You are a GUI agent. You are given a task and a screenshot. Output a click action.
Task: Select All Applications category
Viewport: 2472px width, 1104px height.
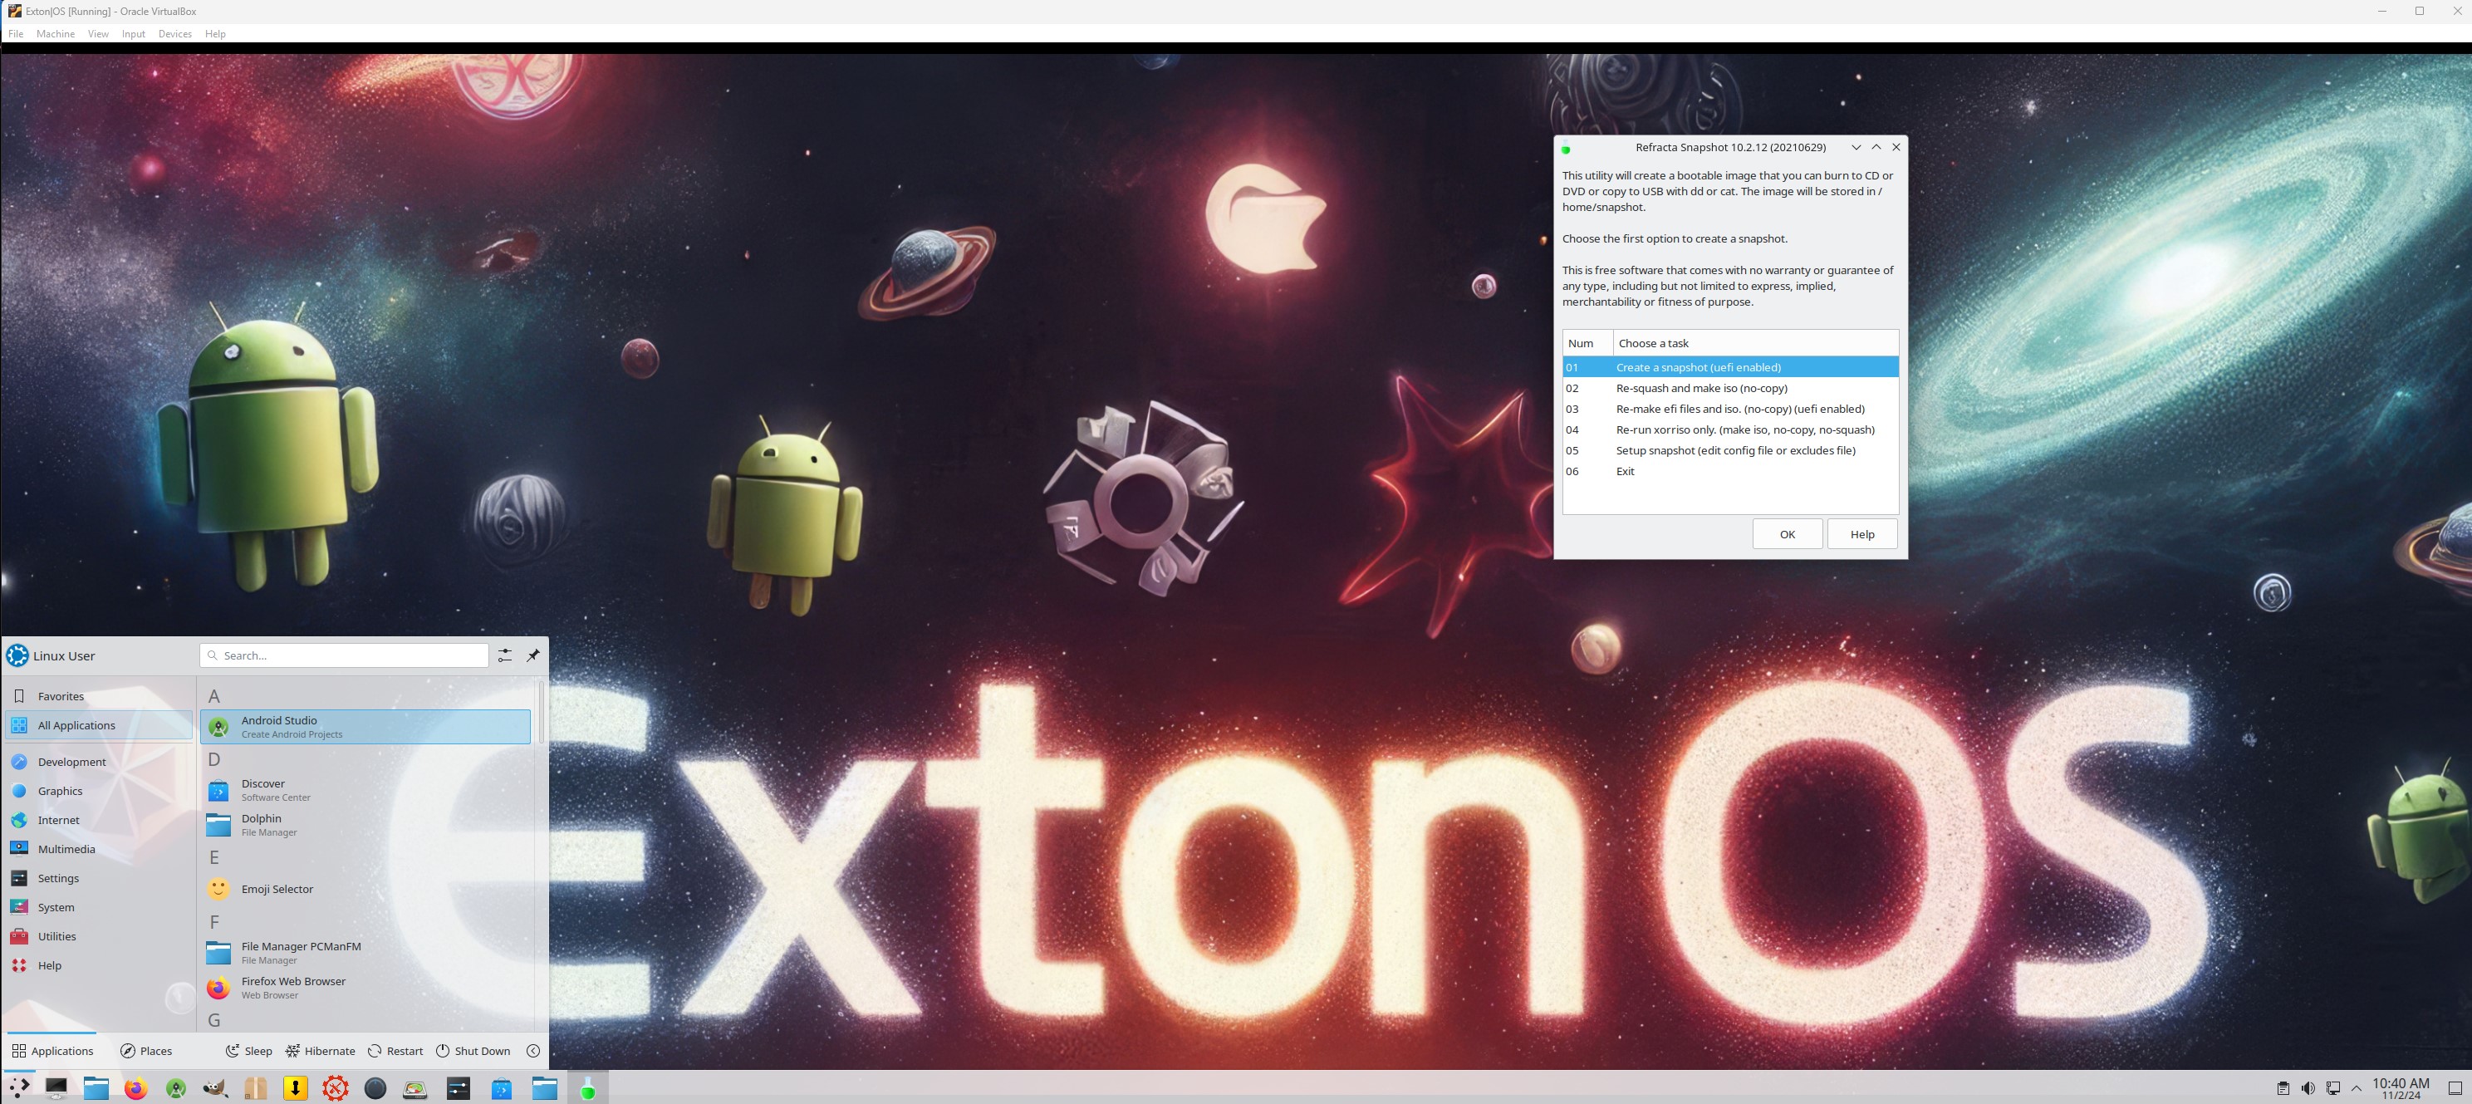pyautogui.click(x=99, y=725)
